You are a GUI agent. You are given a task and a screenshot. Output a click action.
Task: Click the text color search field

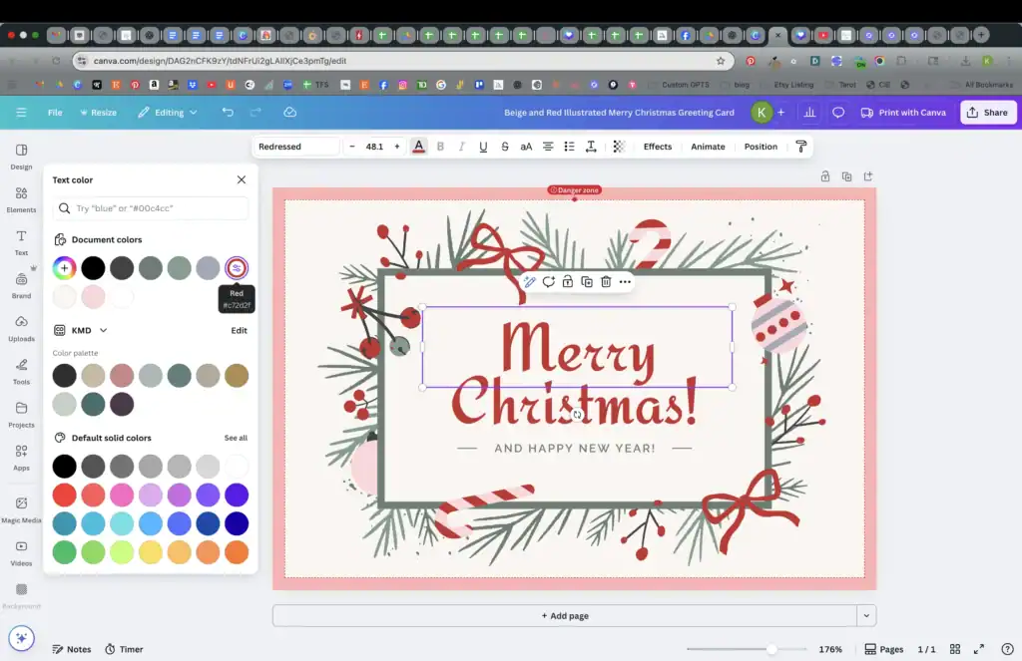point(150,207)
